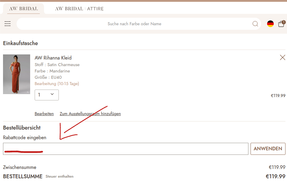
Task: Click the magnifier search icon
Action: [x=255, y=24]
